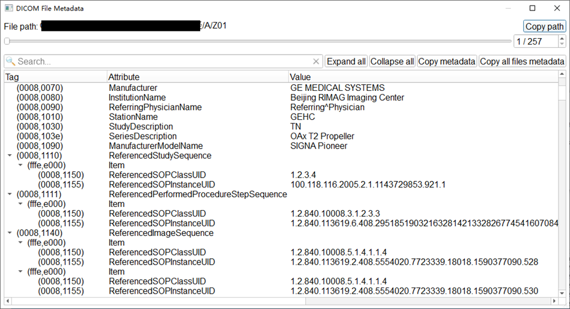Click the vertical scrollbar down arrow

tap(561, 292)
